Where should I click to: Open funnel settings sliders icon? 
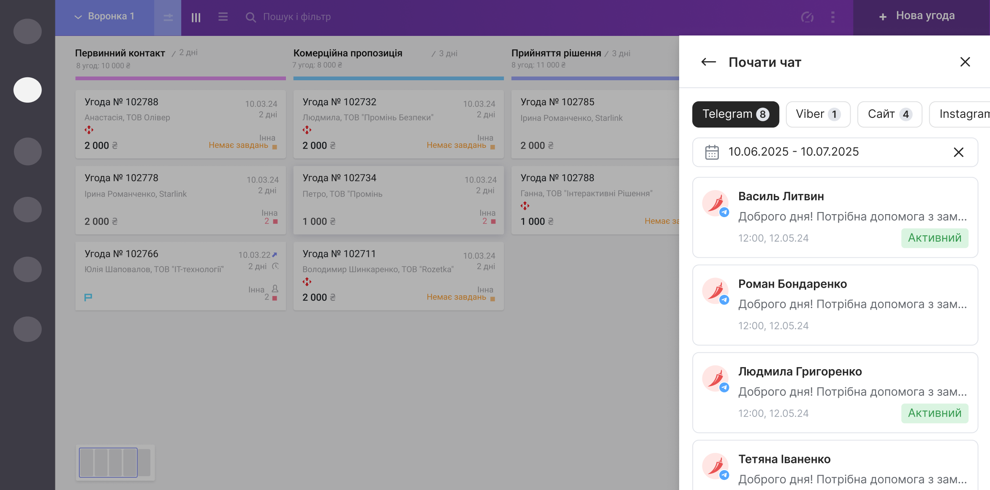coord(168,17)
